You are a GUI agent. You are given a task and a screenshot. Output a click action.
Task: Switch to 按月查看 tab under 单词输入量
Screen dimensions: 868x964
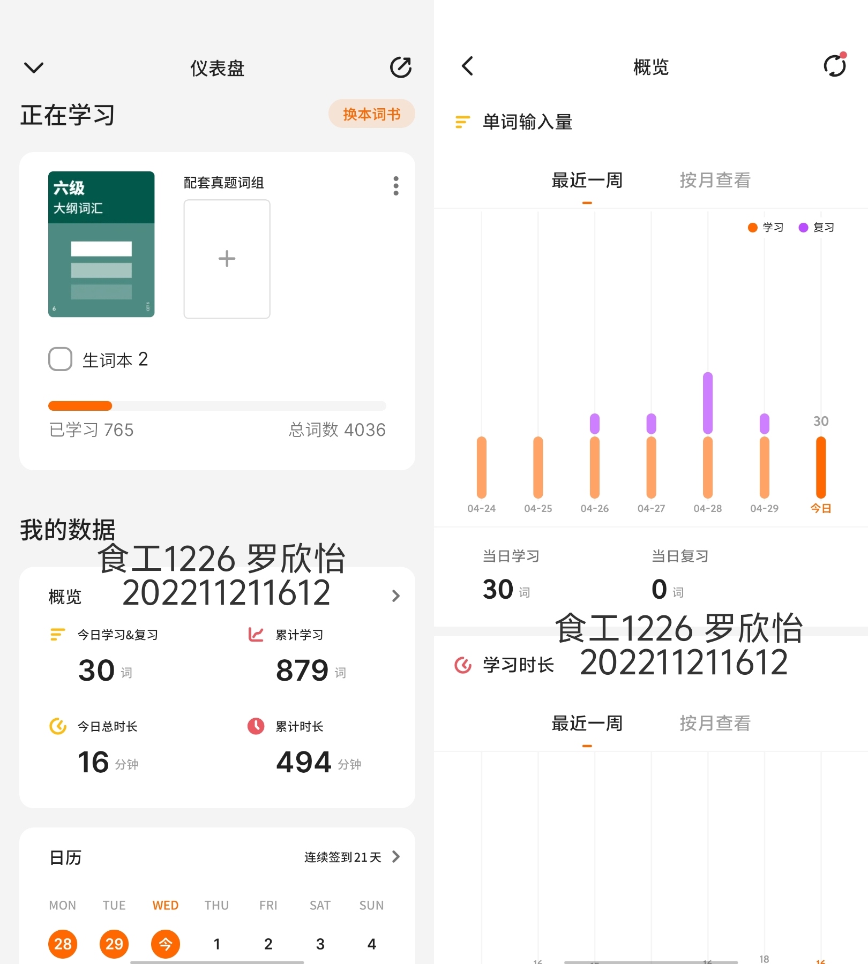pyautogui.click(x=715, y=180)
